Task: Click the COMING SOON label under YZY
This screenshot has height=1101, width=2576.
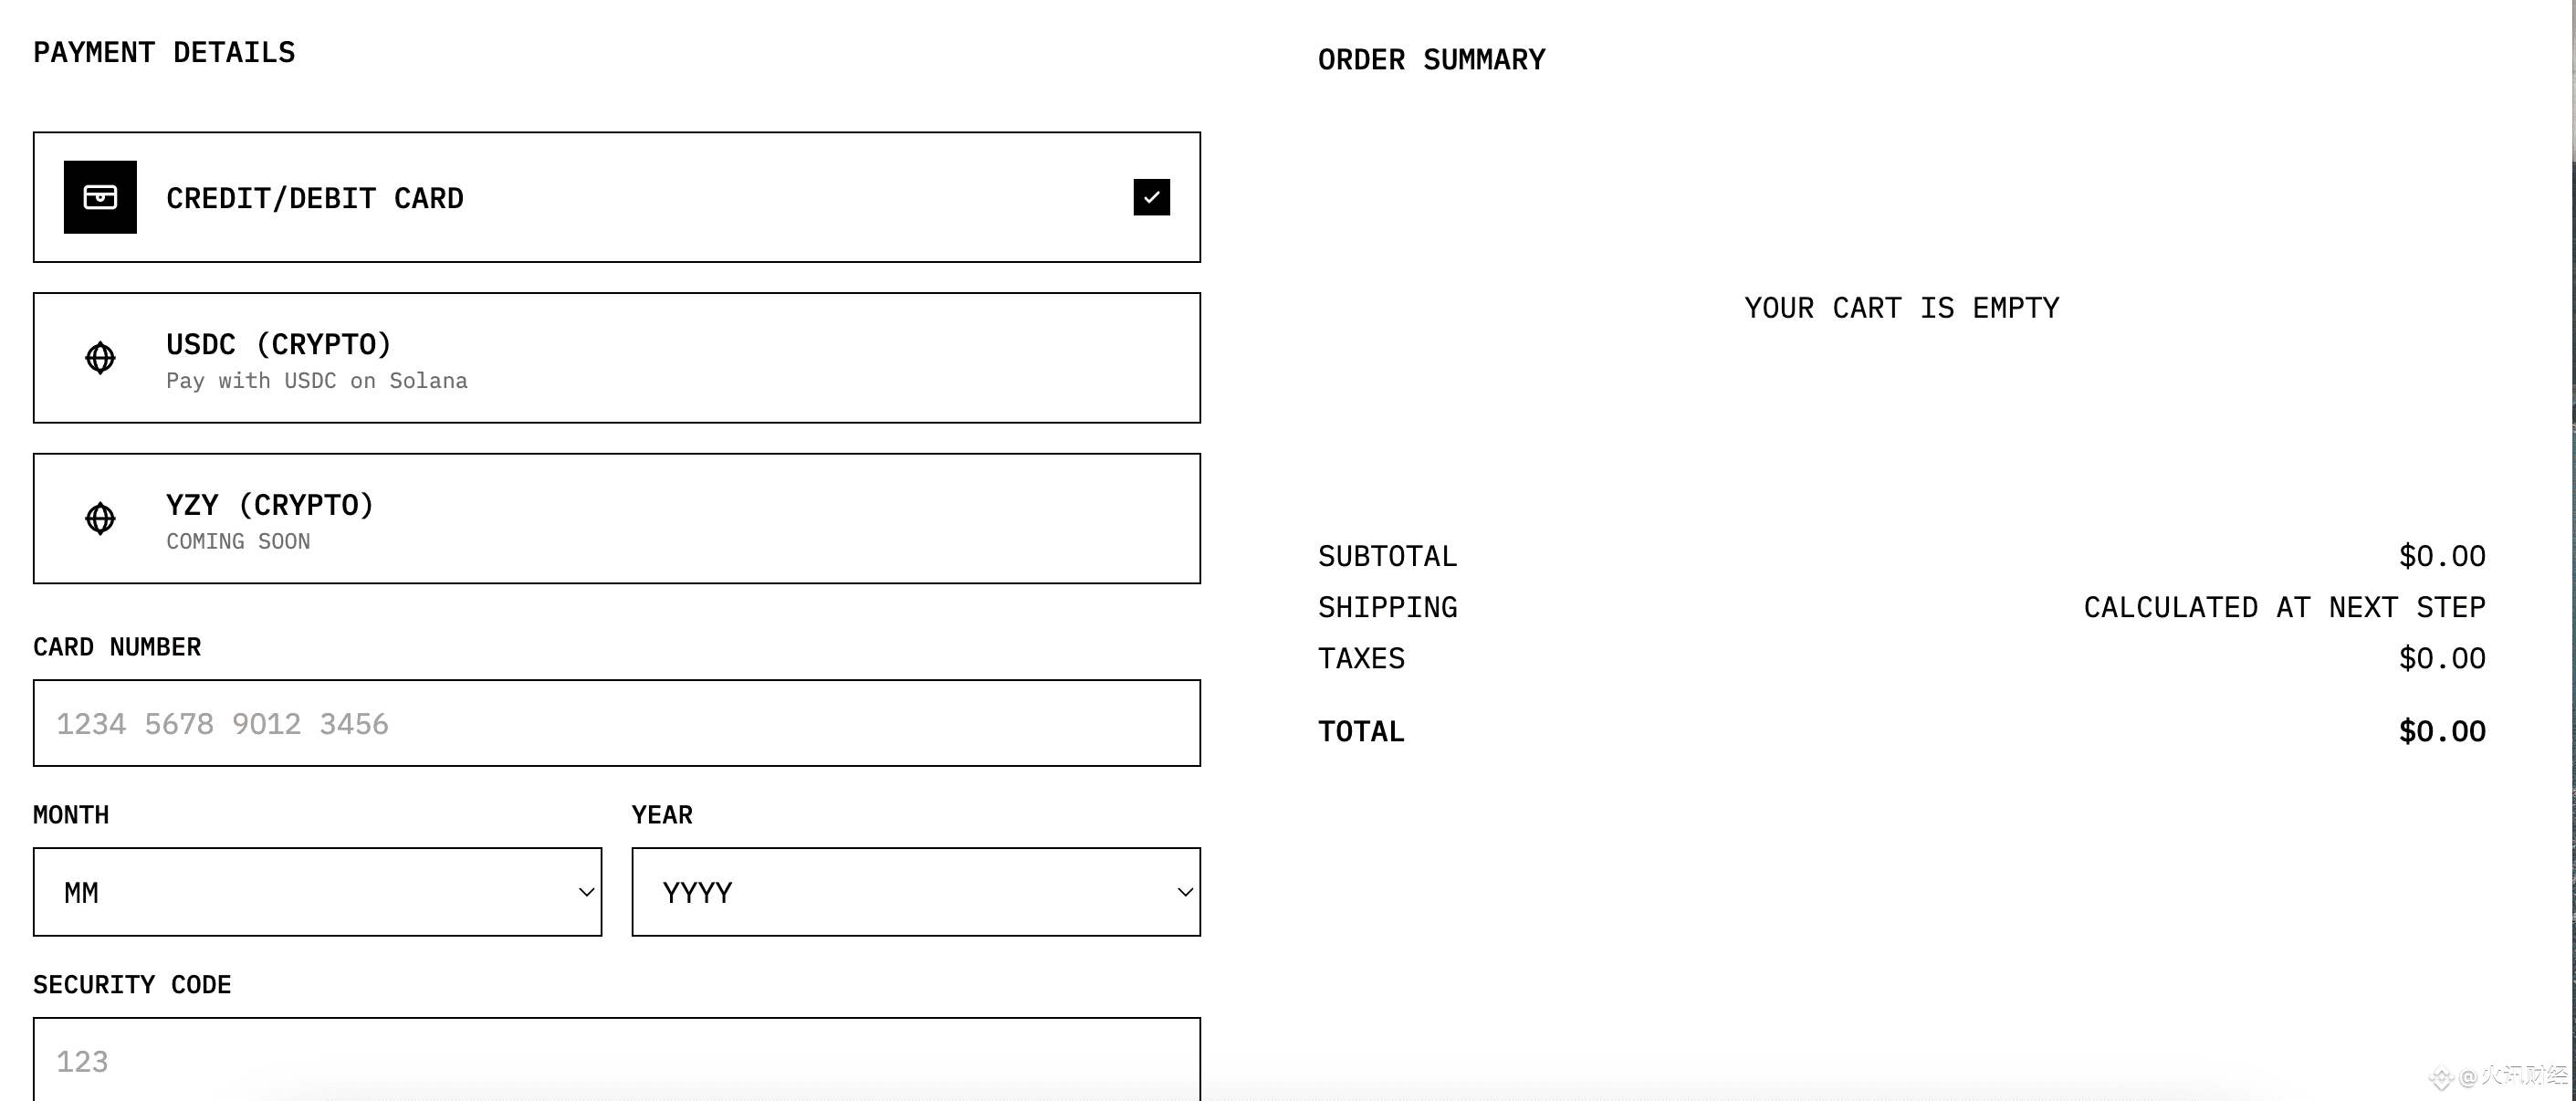Action: tap(238, 541)
